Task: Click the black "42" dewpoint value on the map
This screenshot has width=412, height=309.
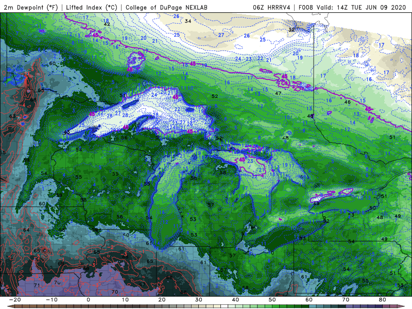Action: pyautogui.click(x=107, y=24)
